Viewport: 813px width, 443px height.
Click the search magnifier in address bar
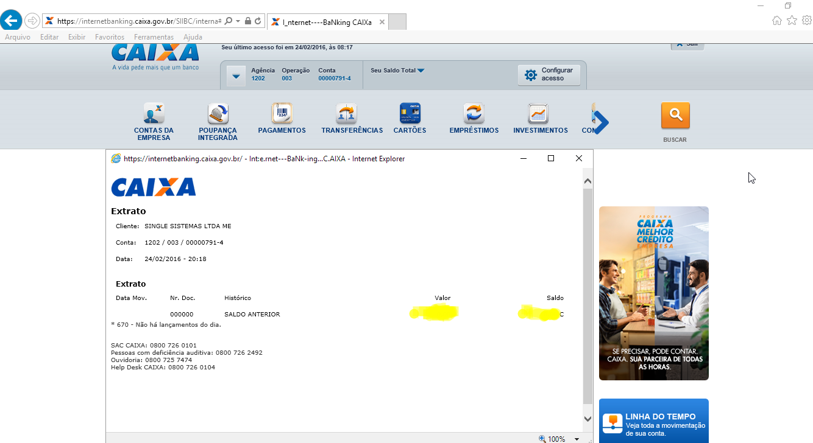click(228, 21)
